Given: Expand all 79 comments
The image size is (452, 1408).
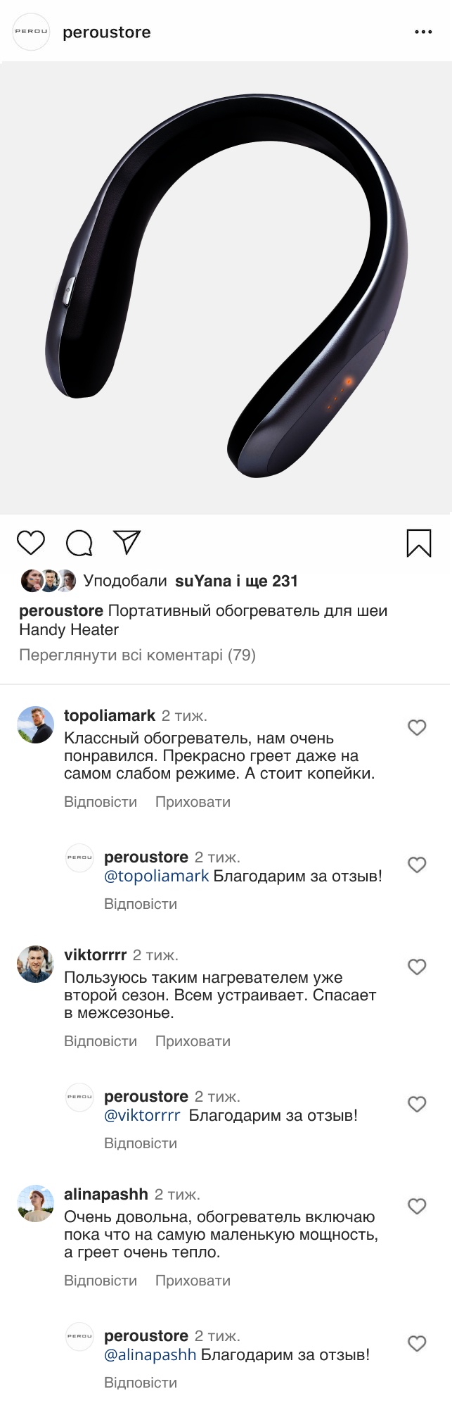Looking at the screenshot, I should (137, 655).
